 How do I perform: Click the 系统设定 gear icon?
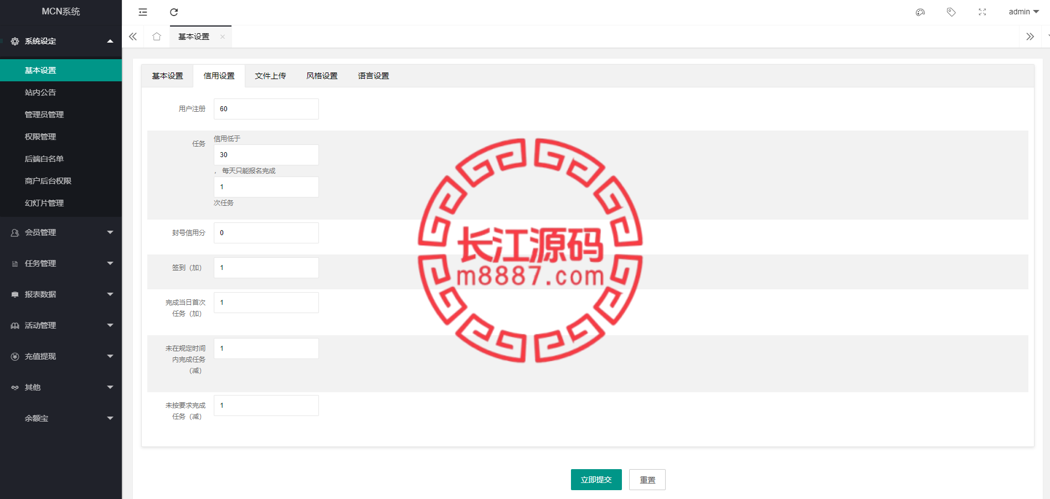click(15, 41)
